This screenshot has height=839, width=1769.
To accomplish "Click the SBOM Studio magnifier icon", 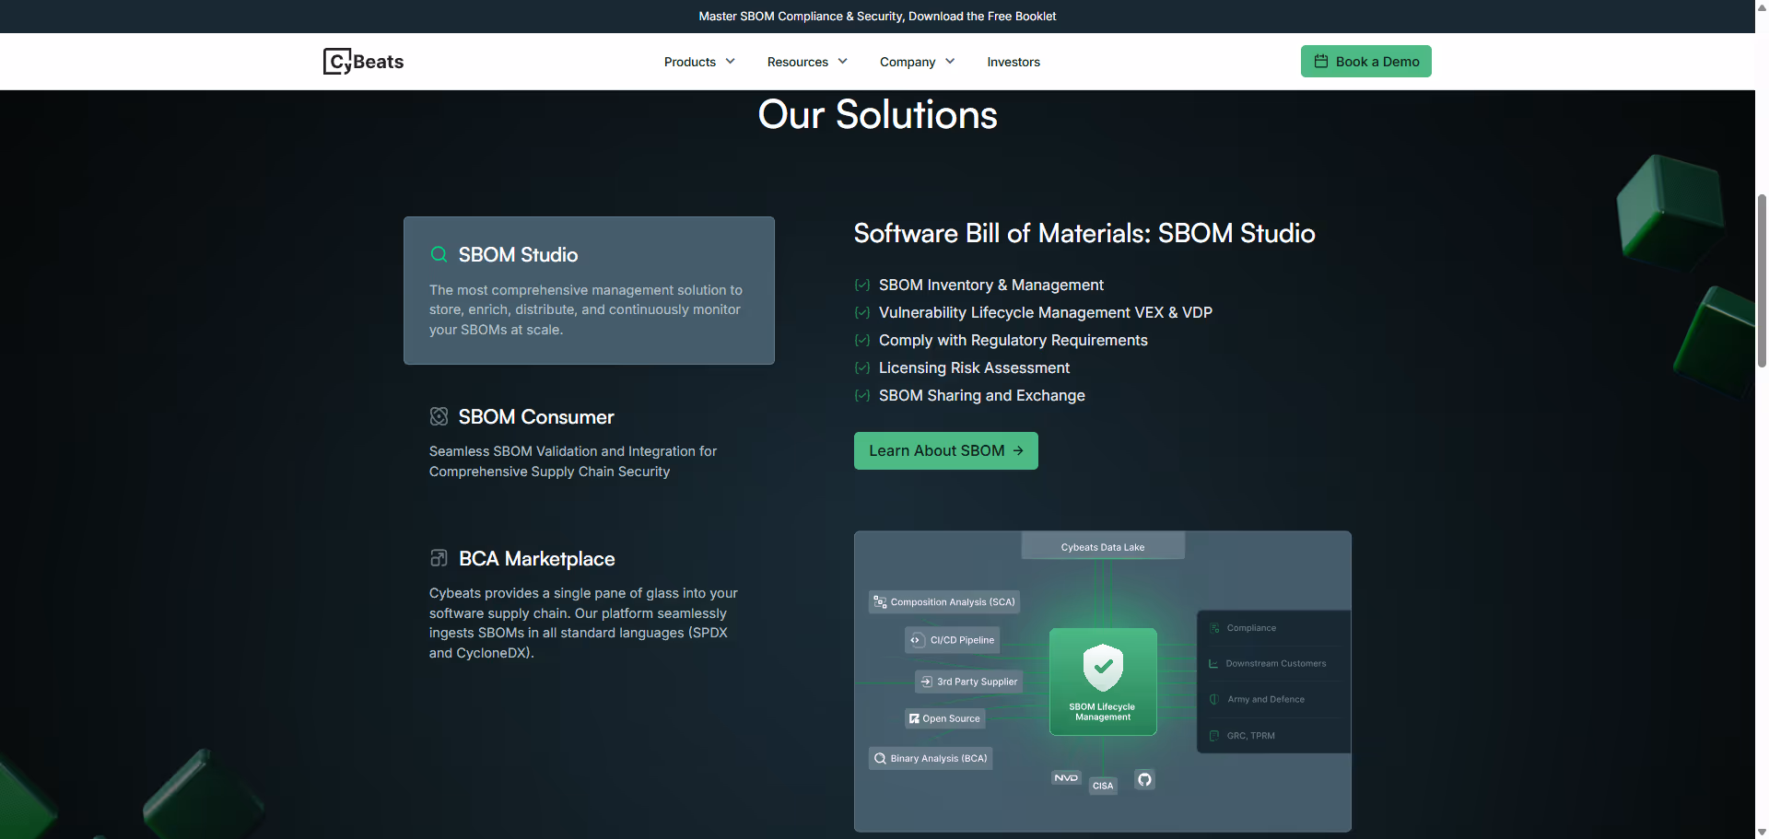I will pos(439,254).
